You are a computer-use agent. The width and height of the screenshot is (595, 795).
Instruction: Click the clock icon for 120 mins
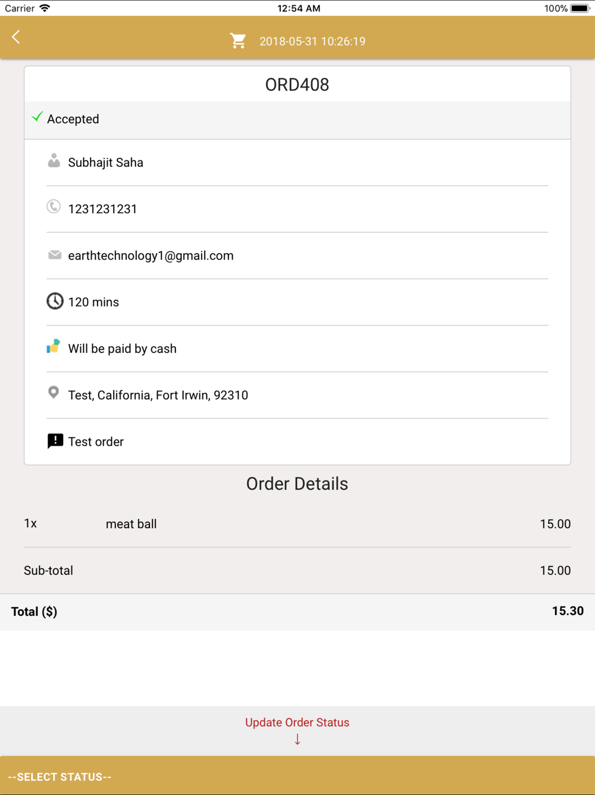pos(55,301)
